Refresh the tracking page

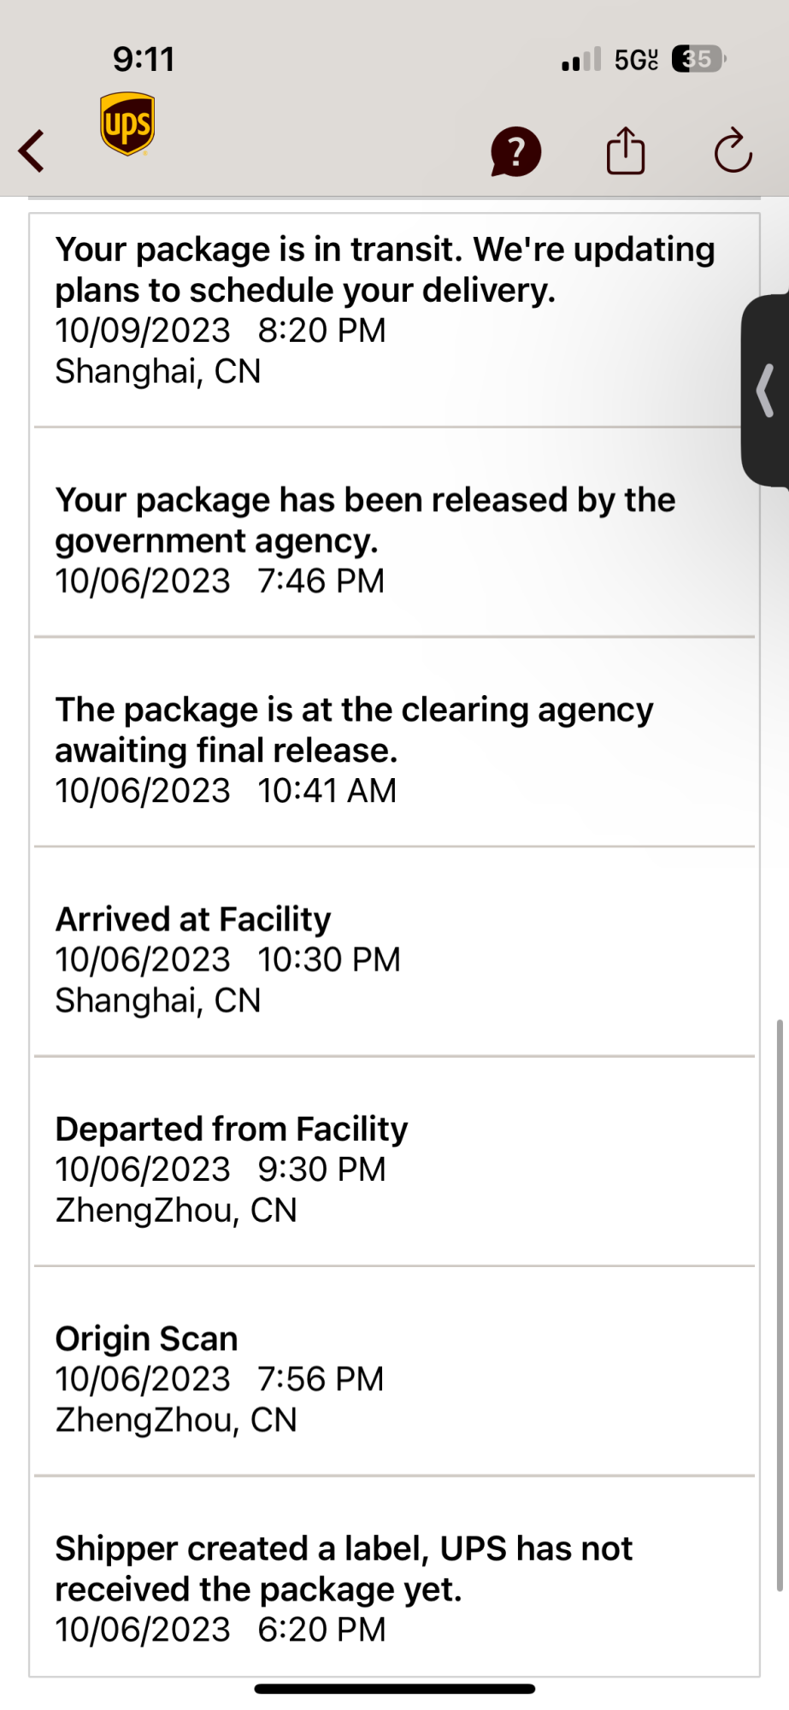click(733, 151)
